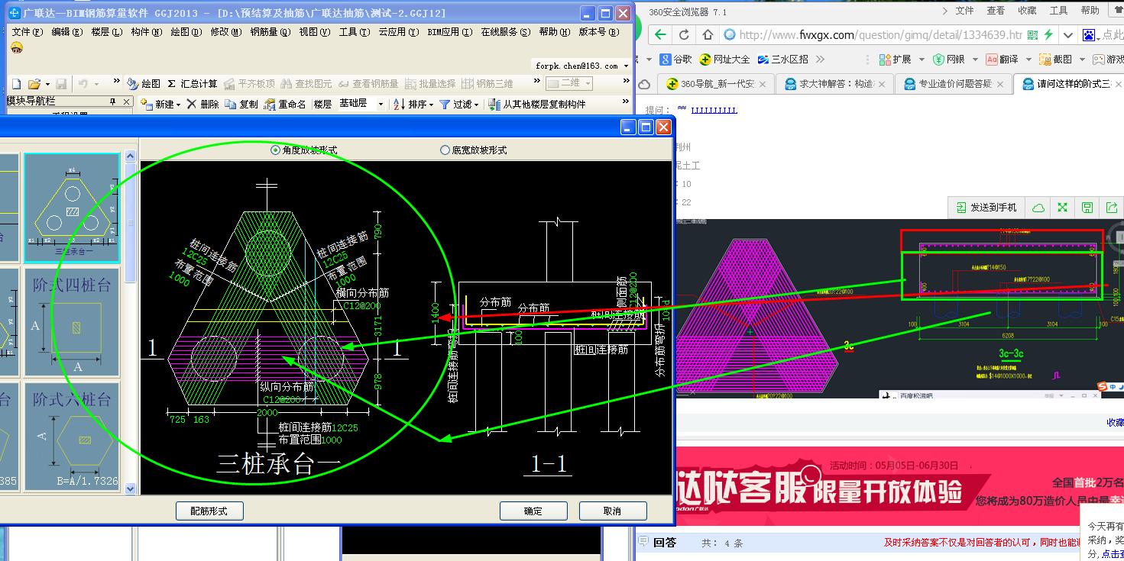Open the 钢筋量(Q) menu
The image size is (1124, 561).
click(x=270, y=32)
